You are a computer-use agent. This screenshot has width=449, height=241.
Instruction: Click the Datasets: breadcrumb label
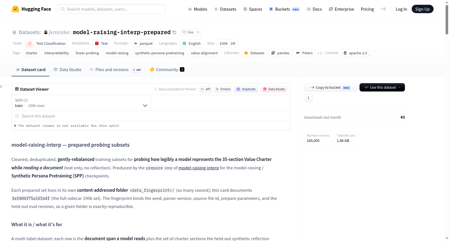30,32
